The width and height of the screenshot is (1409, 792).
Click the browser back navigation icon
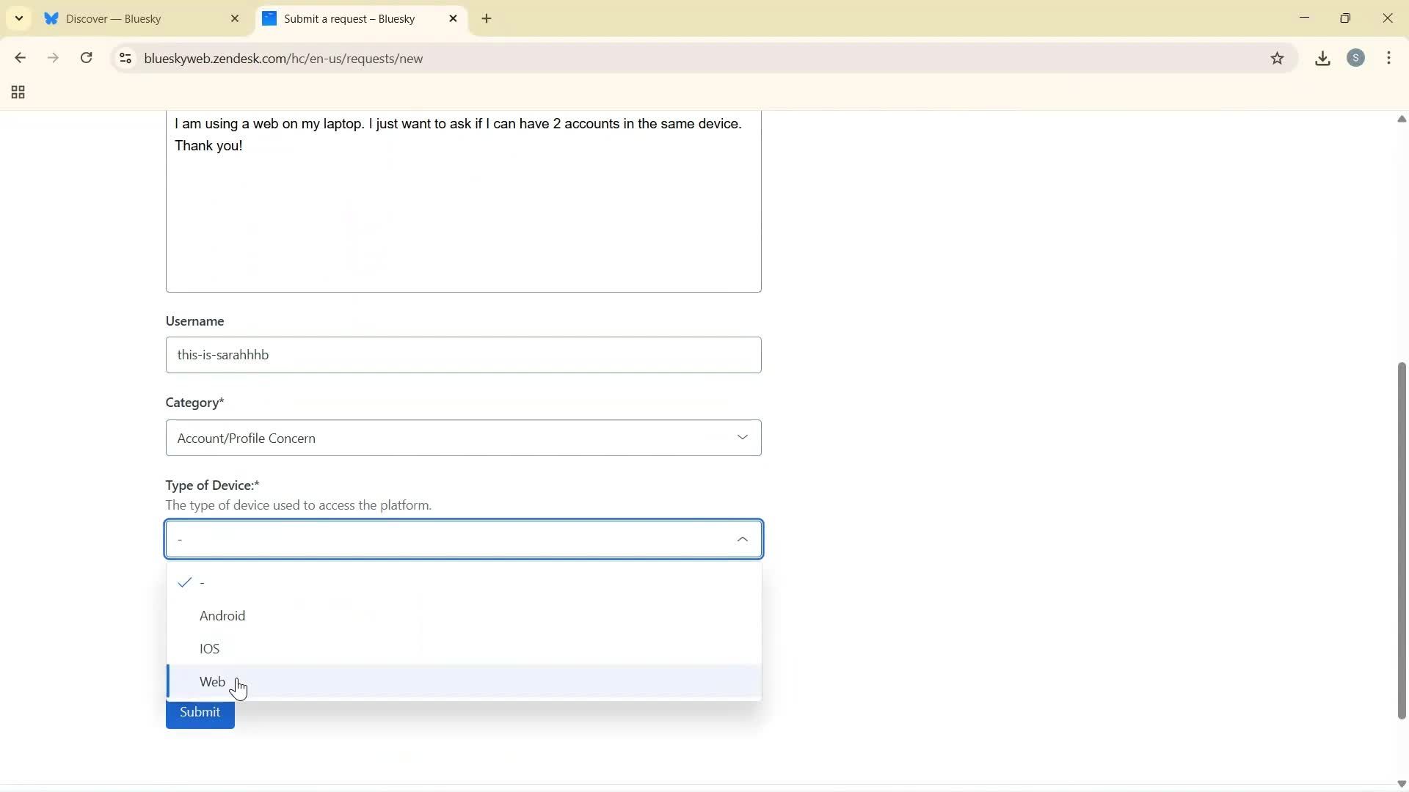(x=20, y=58)
